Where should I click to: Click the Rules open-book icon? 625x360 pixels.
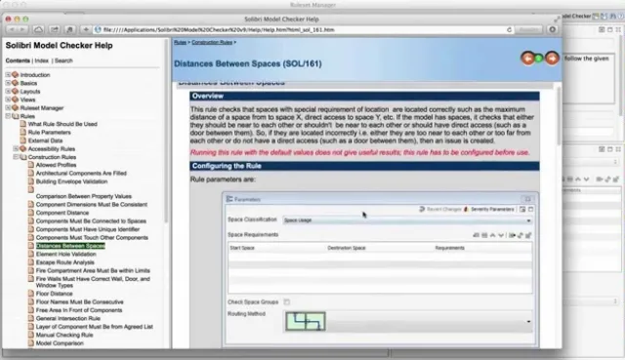16,116
